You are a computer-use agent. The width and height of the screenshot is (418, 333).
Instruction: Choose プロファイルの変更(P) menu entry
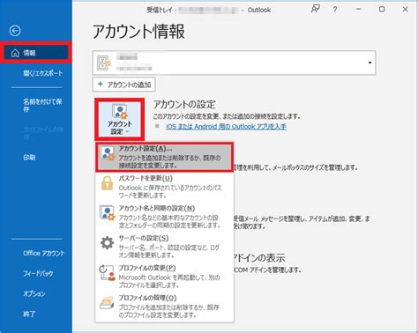click(x=165, y=277)
